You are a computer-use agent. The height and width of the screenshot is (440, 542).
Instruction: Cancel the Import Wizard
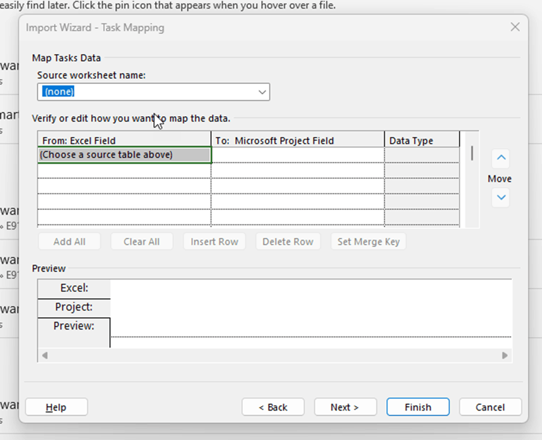[490, 407]
